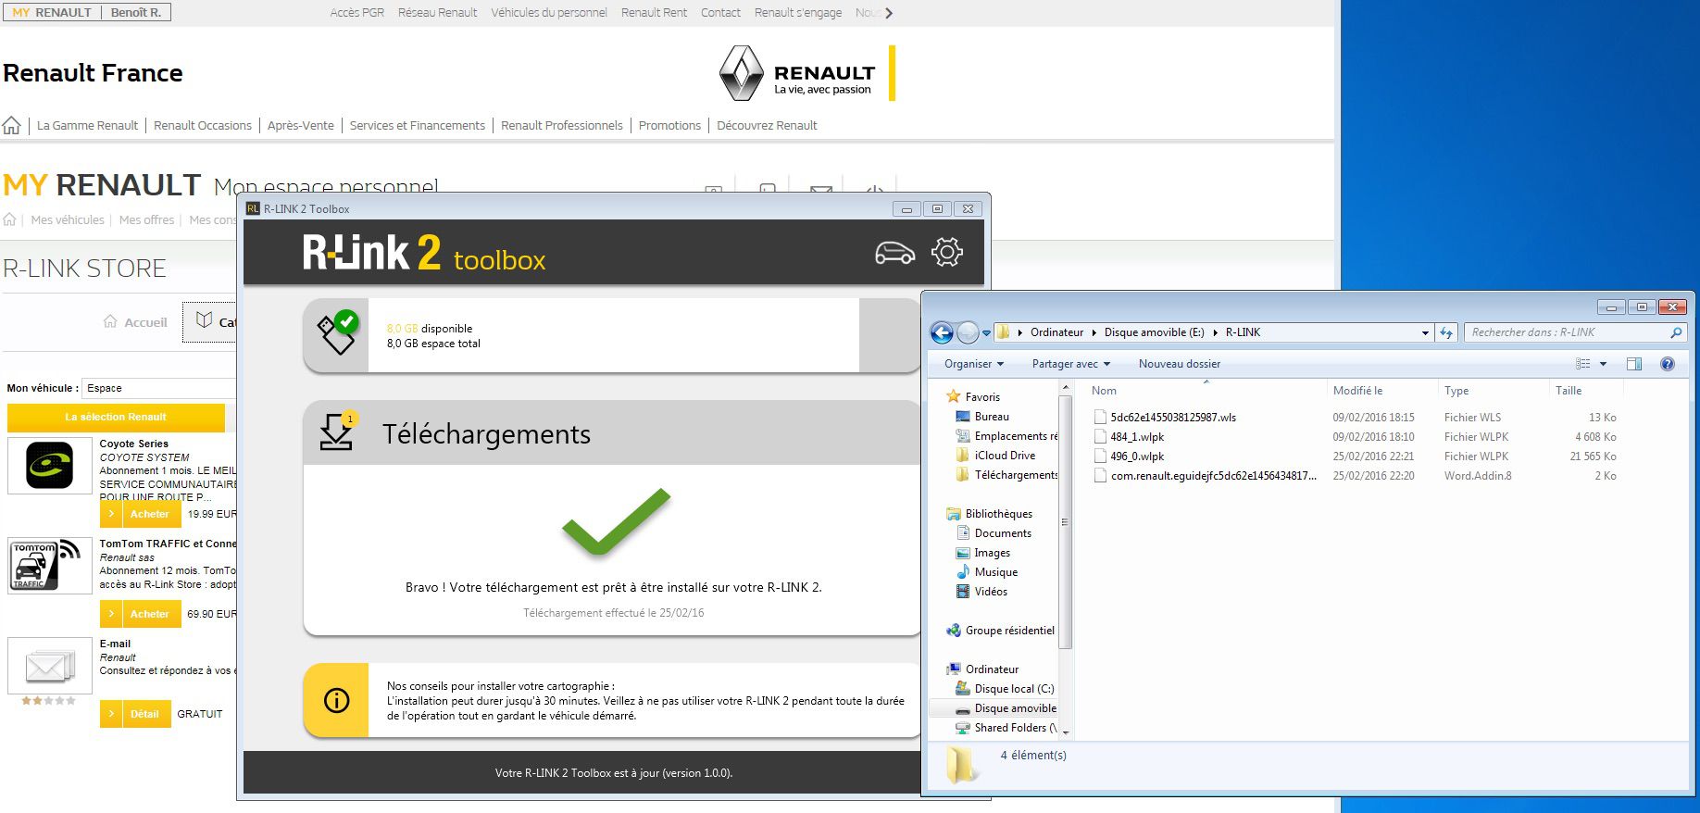Viewport: 1700px width, 813px height.
Task: Click Nouveau dossier in Explorer toolbar
Action: [x=1179, y=364]
